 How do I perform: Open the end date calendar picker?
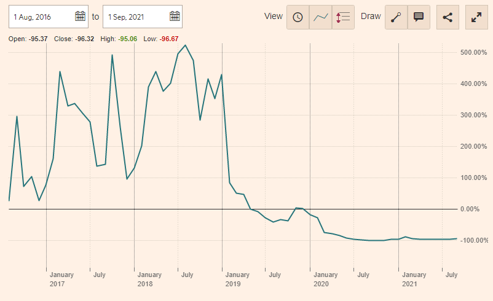point(174,17)
